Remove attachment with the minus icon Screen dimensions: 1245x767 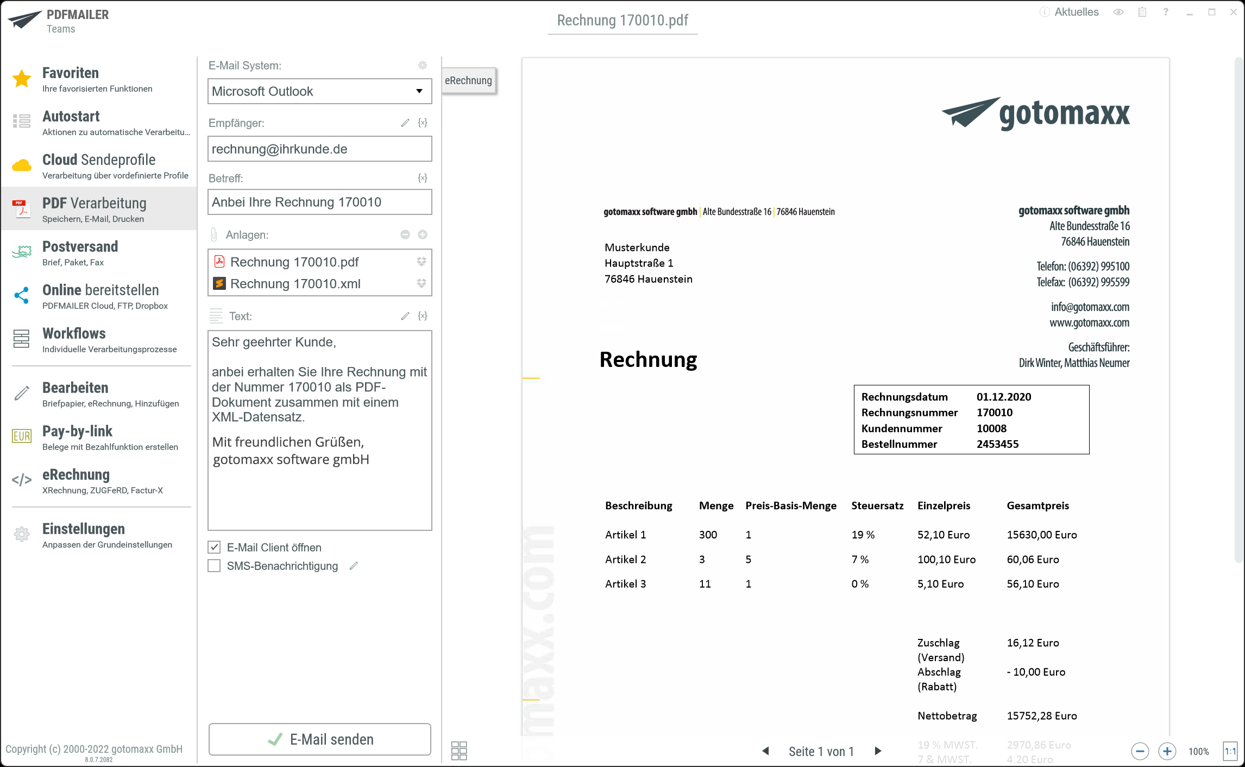coord(405,234)
